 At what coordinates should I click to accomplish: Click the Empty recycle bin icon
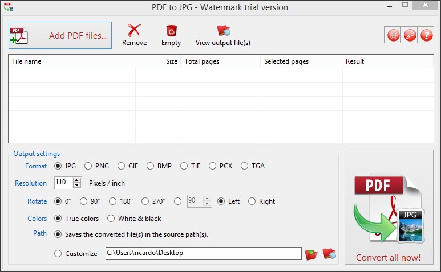coord(171,31)
